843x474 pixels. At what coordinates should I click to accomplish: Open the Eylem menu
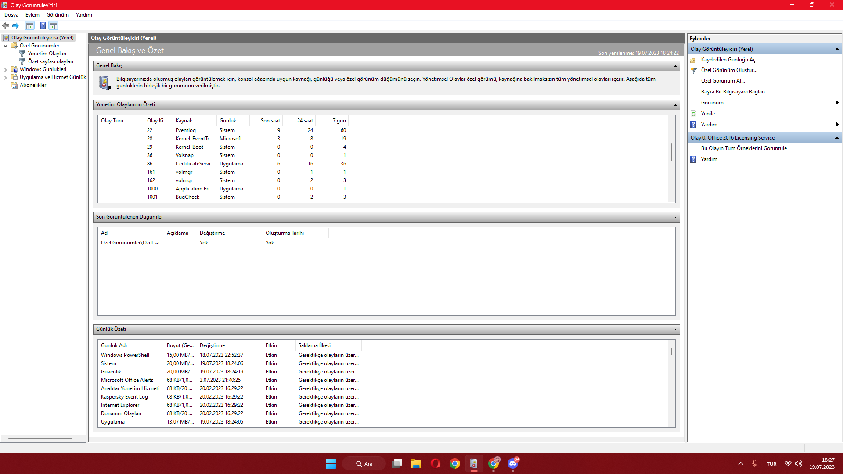click(32, 15)
